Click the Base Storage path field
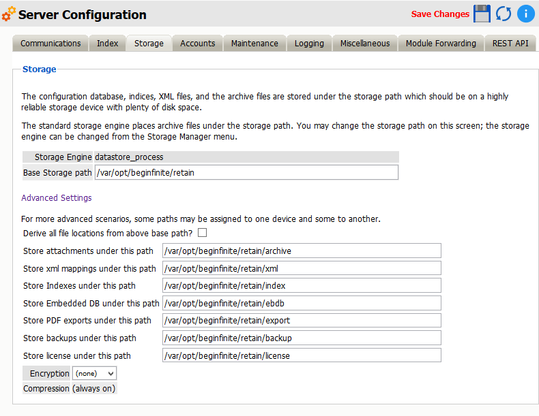Viewport: 539px width, 416px height. [246, 173]
